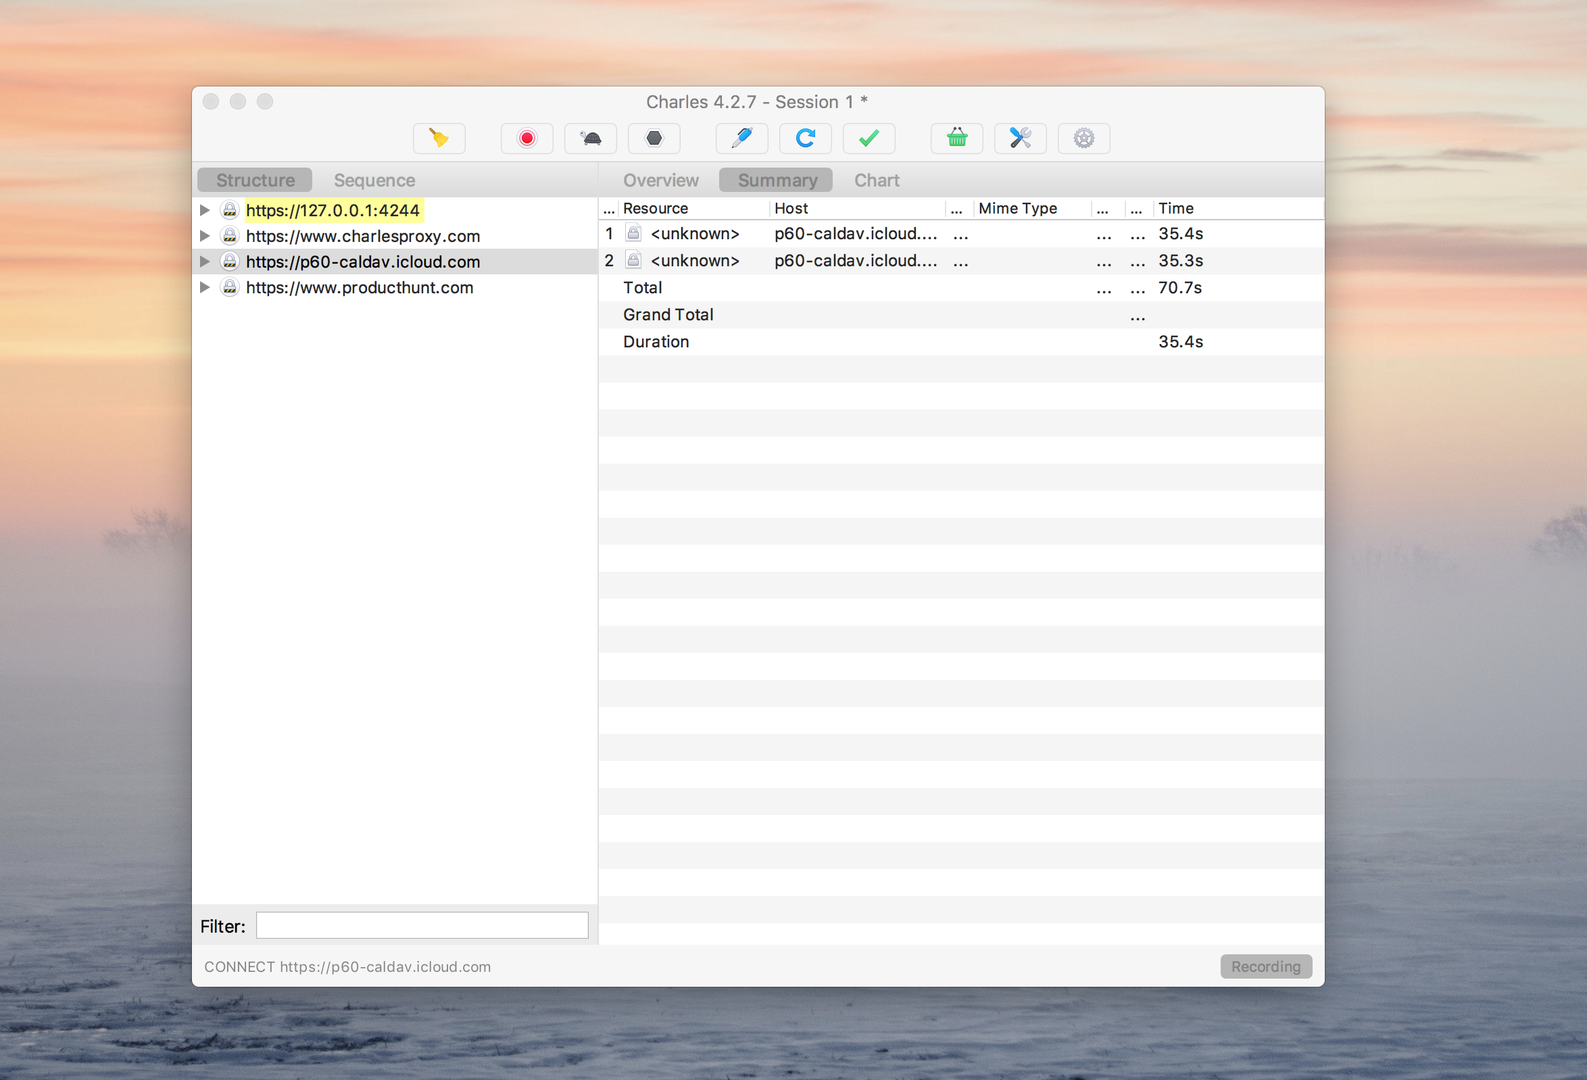Screen dimensions: 1587x1080
Task: Open Settings with the gear icon
Action: (1083, 139)
